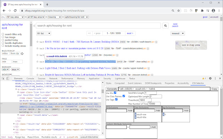
Task: Hide the noe valley $4150 listing
Action: click(x=152, y=62)
